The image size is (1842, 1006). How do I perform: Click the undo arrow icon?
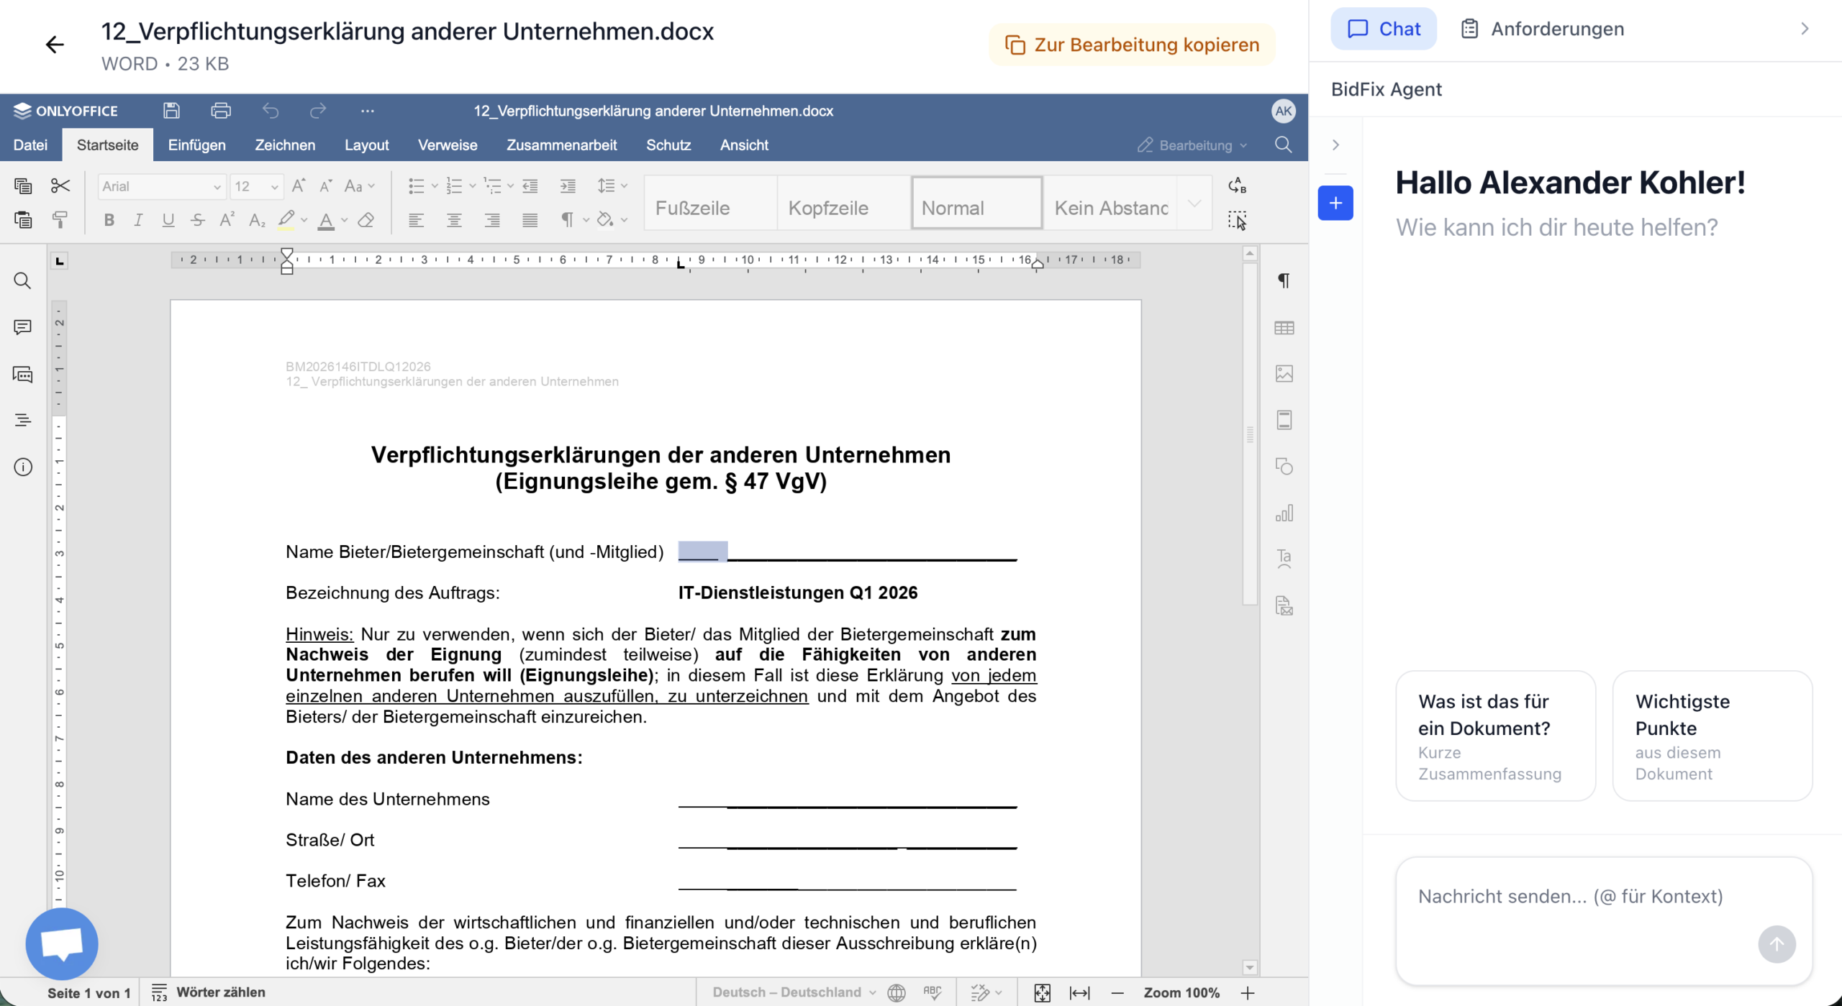pos(271,111)
